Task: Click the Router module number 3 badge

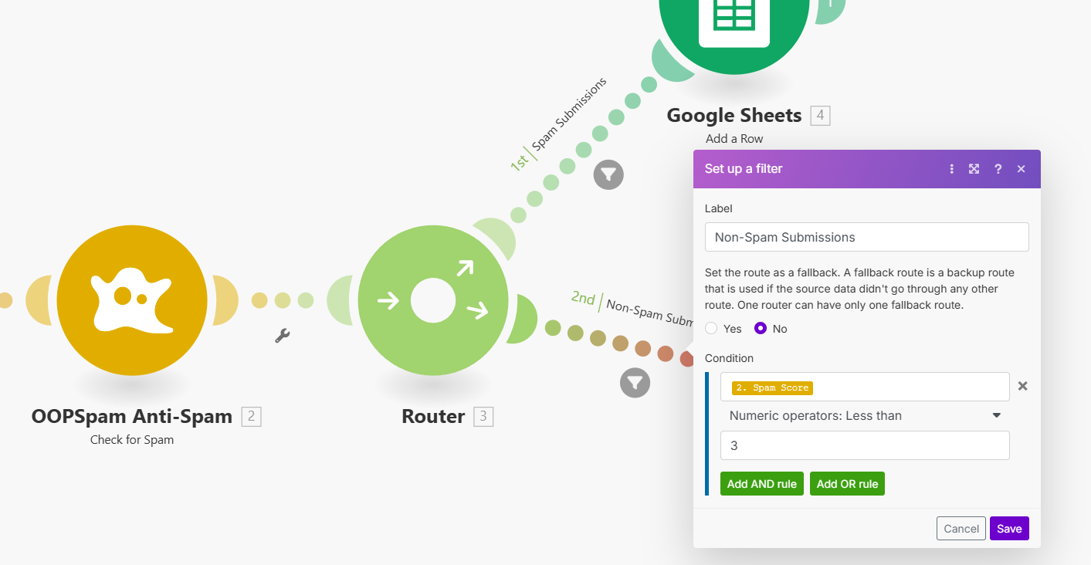Action: pyautogui.click(x=483, y=417)
